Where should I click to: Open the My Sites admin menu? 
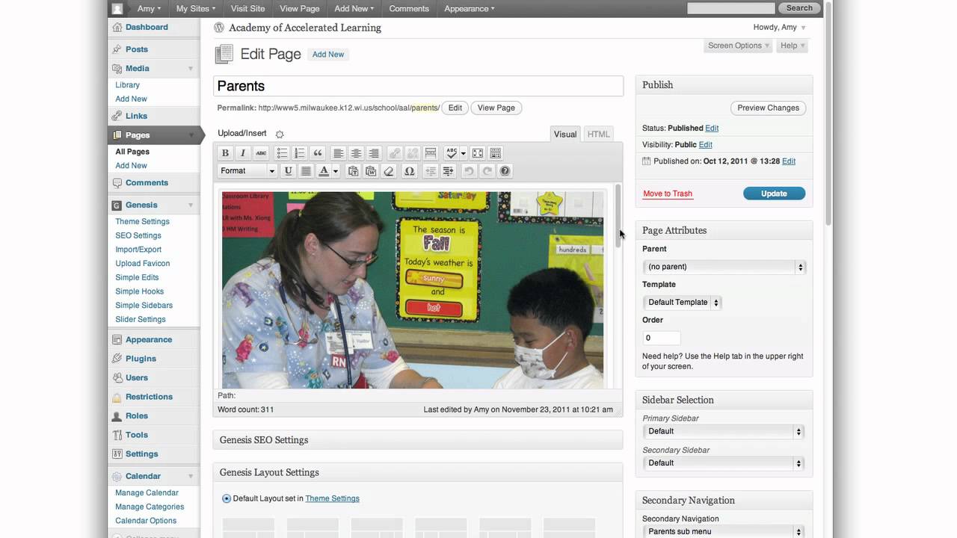196,8
